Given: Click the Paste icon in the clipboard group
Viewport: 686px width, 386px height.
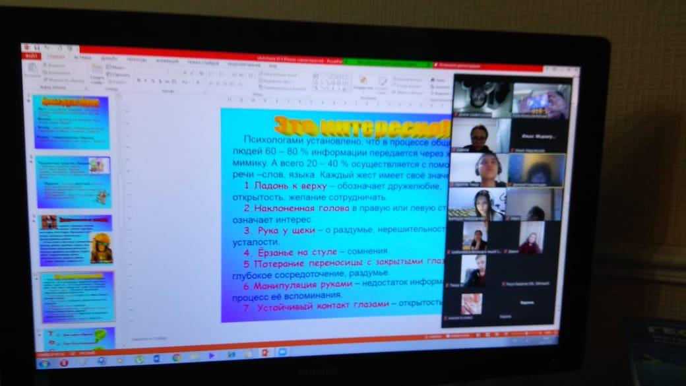Looking at the screenshot, I should (x=32, y=71).
